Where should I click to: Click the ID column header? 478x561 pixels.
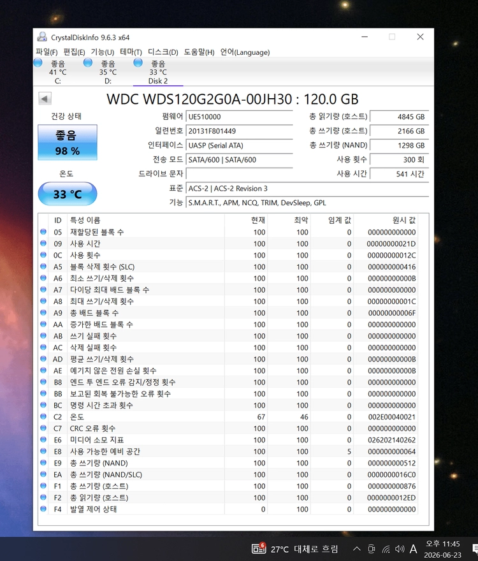pyautogui.click(x=57, y=220)
